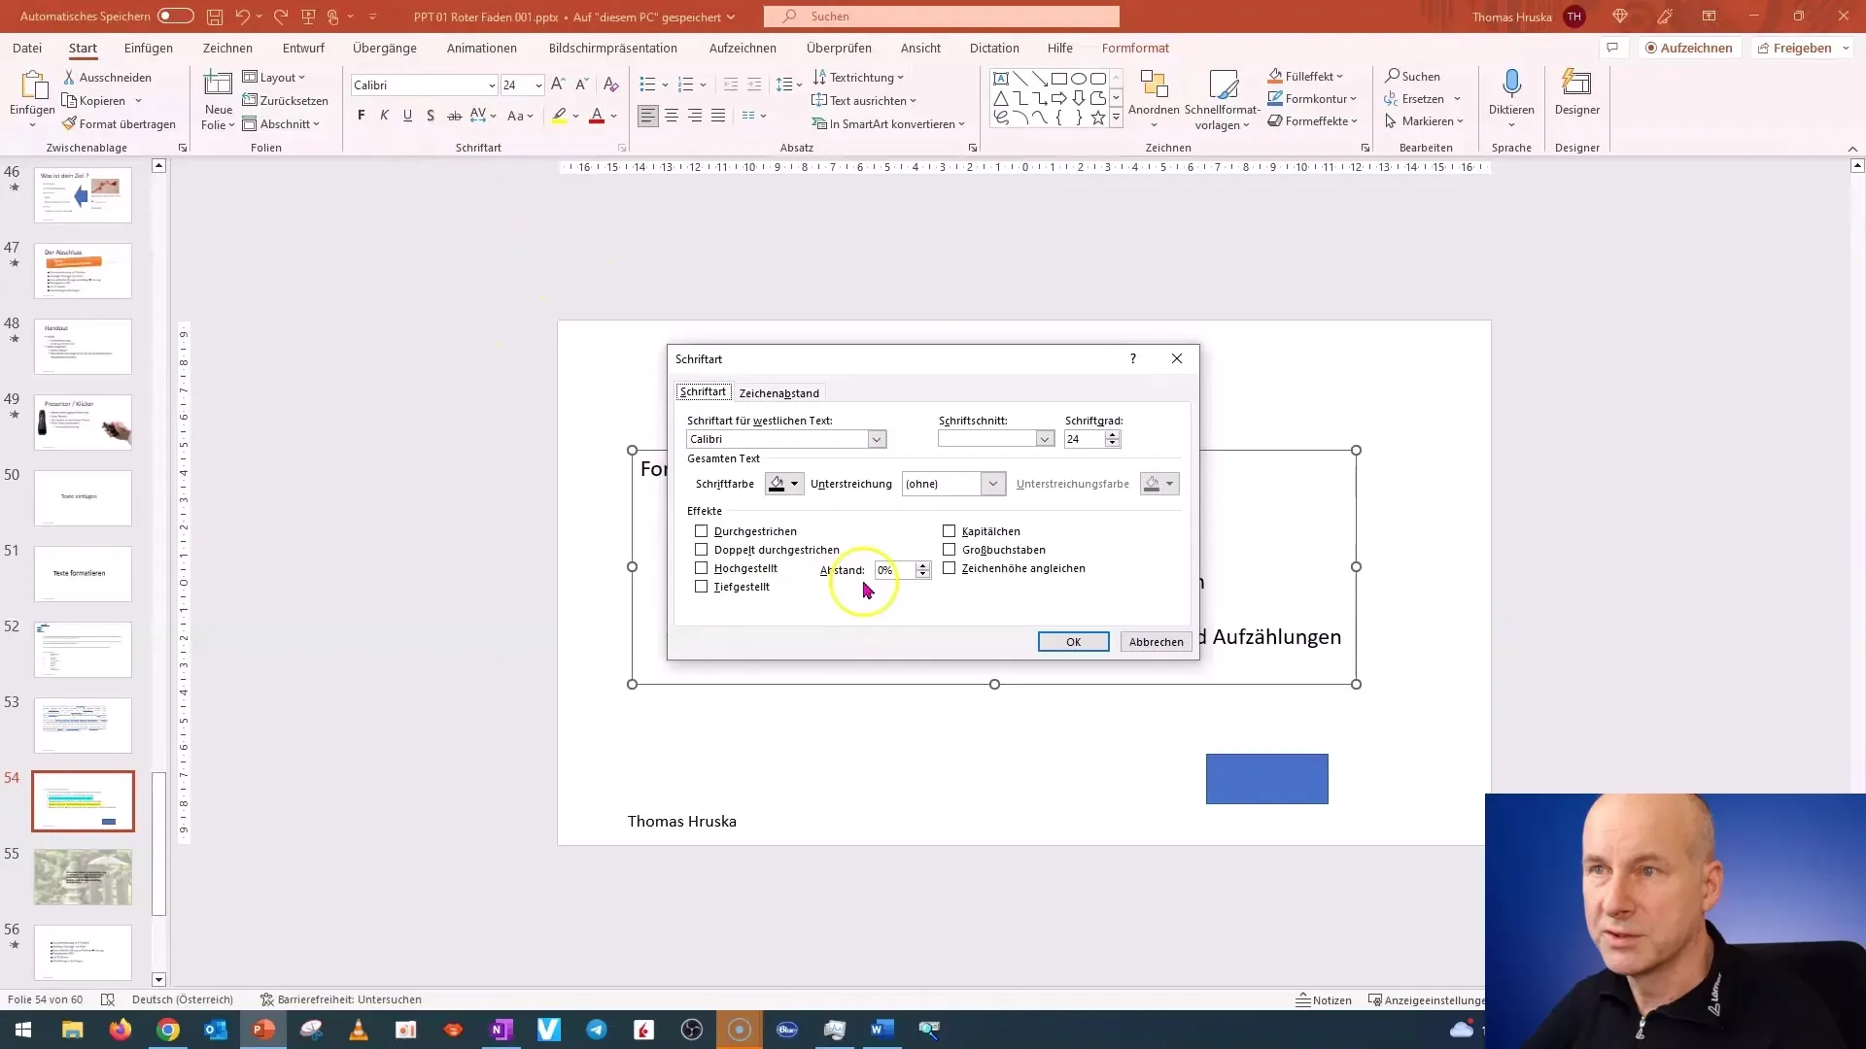Image resolution: width=1866 pixels, height=1049 pixels.
Task: Switch to the Zeichenabstand tab in dialog
Action: coord(780,392)
